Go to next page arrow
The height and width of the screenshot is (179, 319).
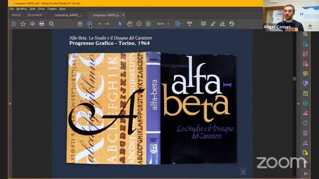89,24
